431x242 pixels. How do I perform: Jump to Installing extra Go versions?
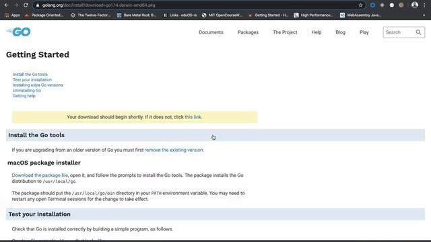(38, 85)
